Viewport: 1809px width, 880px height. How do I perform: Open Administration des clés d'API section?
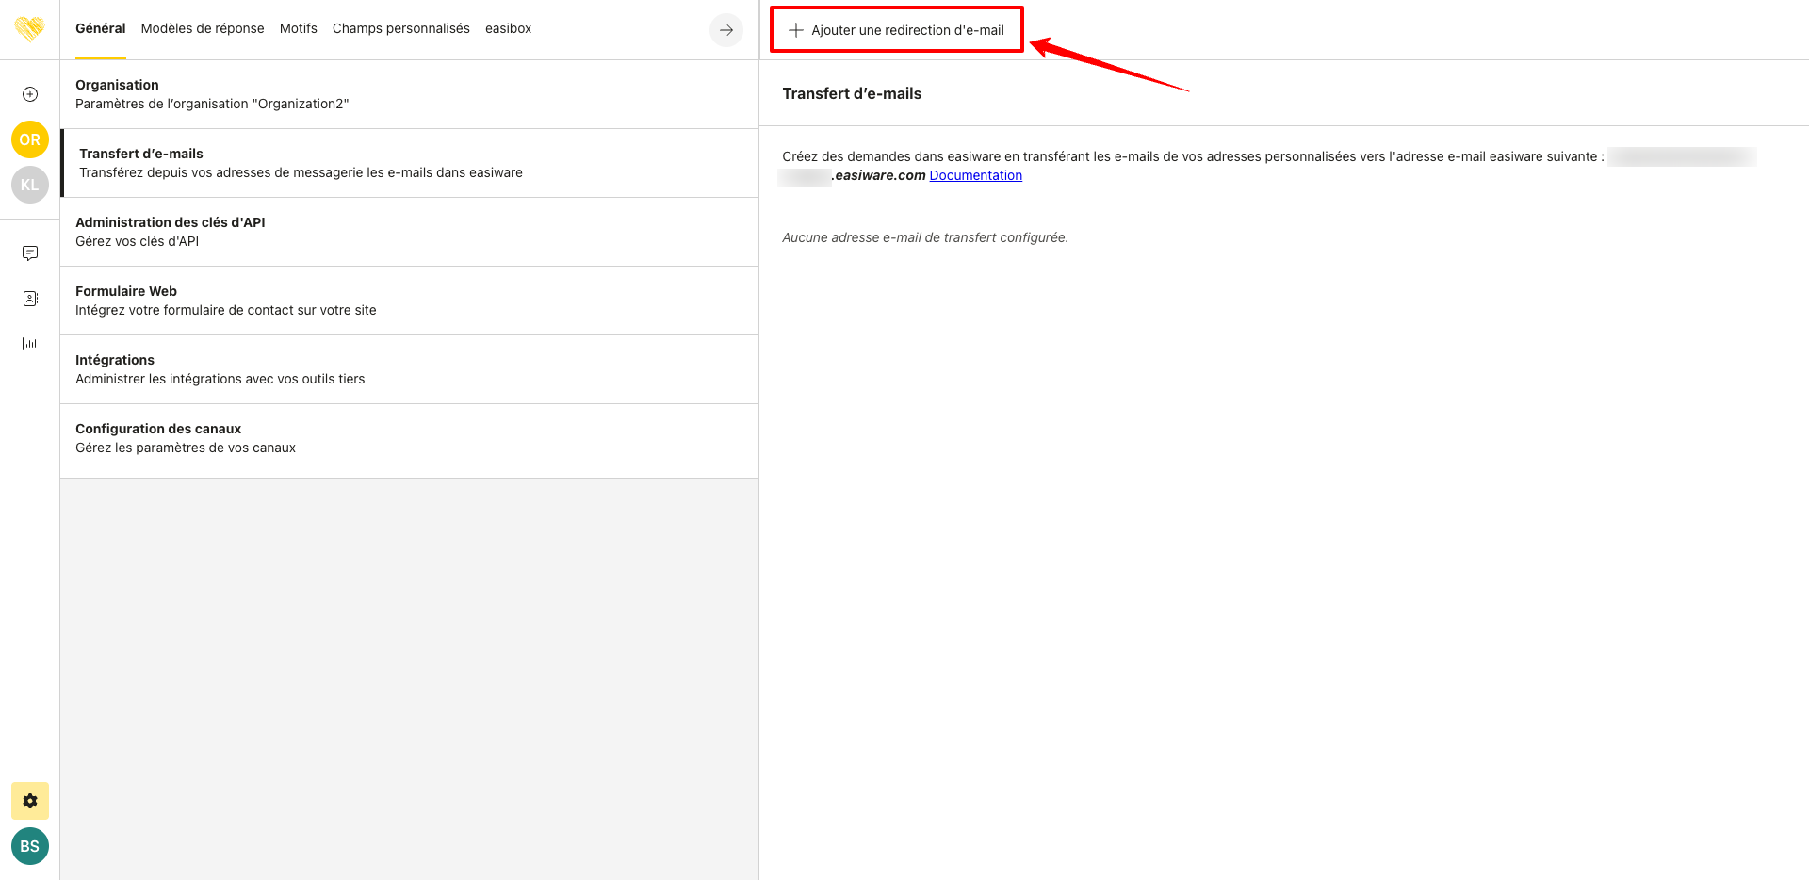[x=409, y=232]
